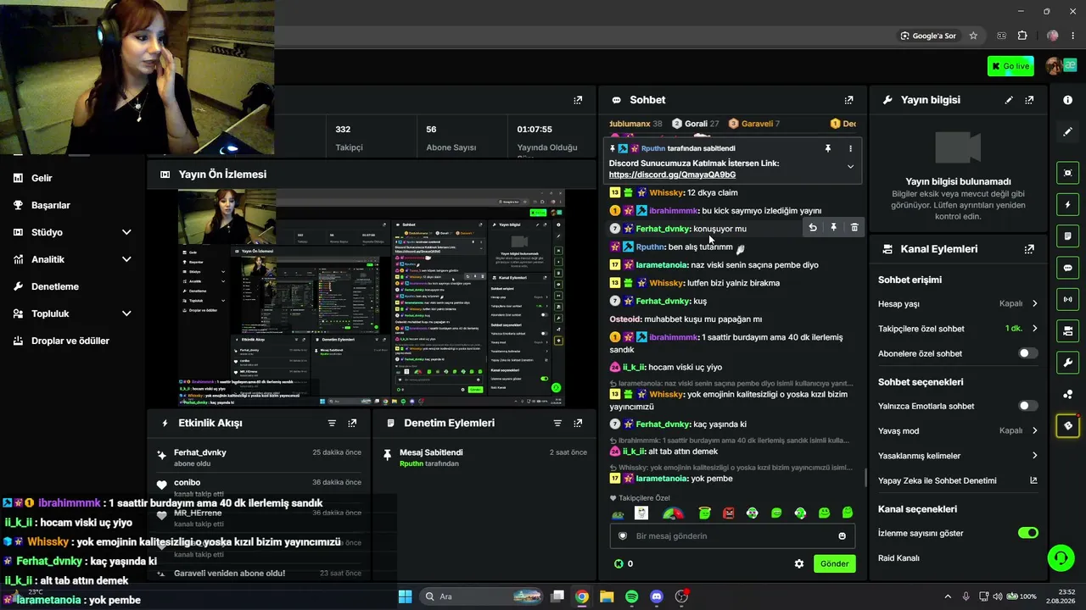This screenshot has width=1086, height=610.
Task: Click the Ferhat_dvnky subscription entry in Etkinlik Akışı
Action: click(x=260, y=457)
